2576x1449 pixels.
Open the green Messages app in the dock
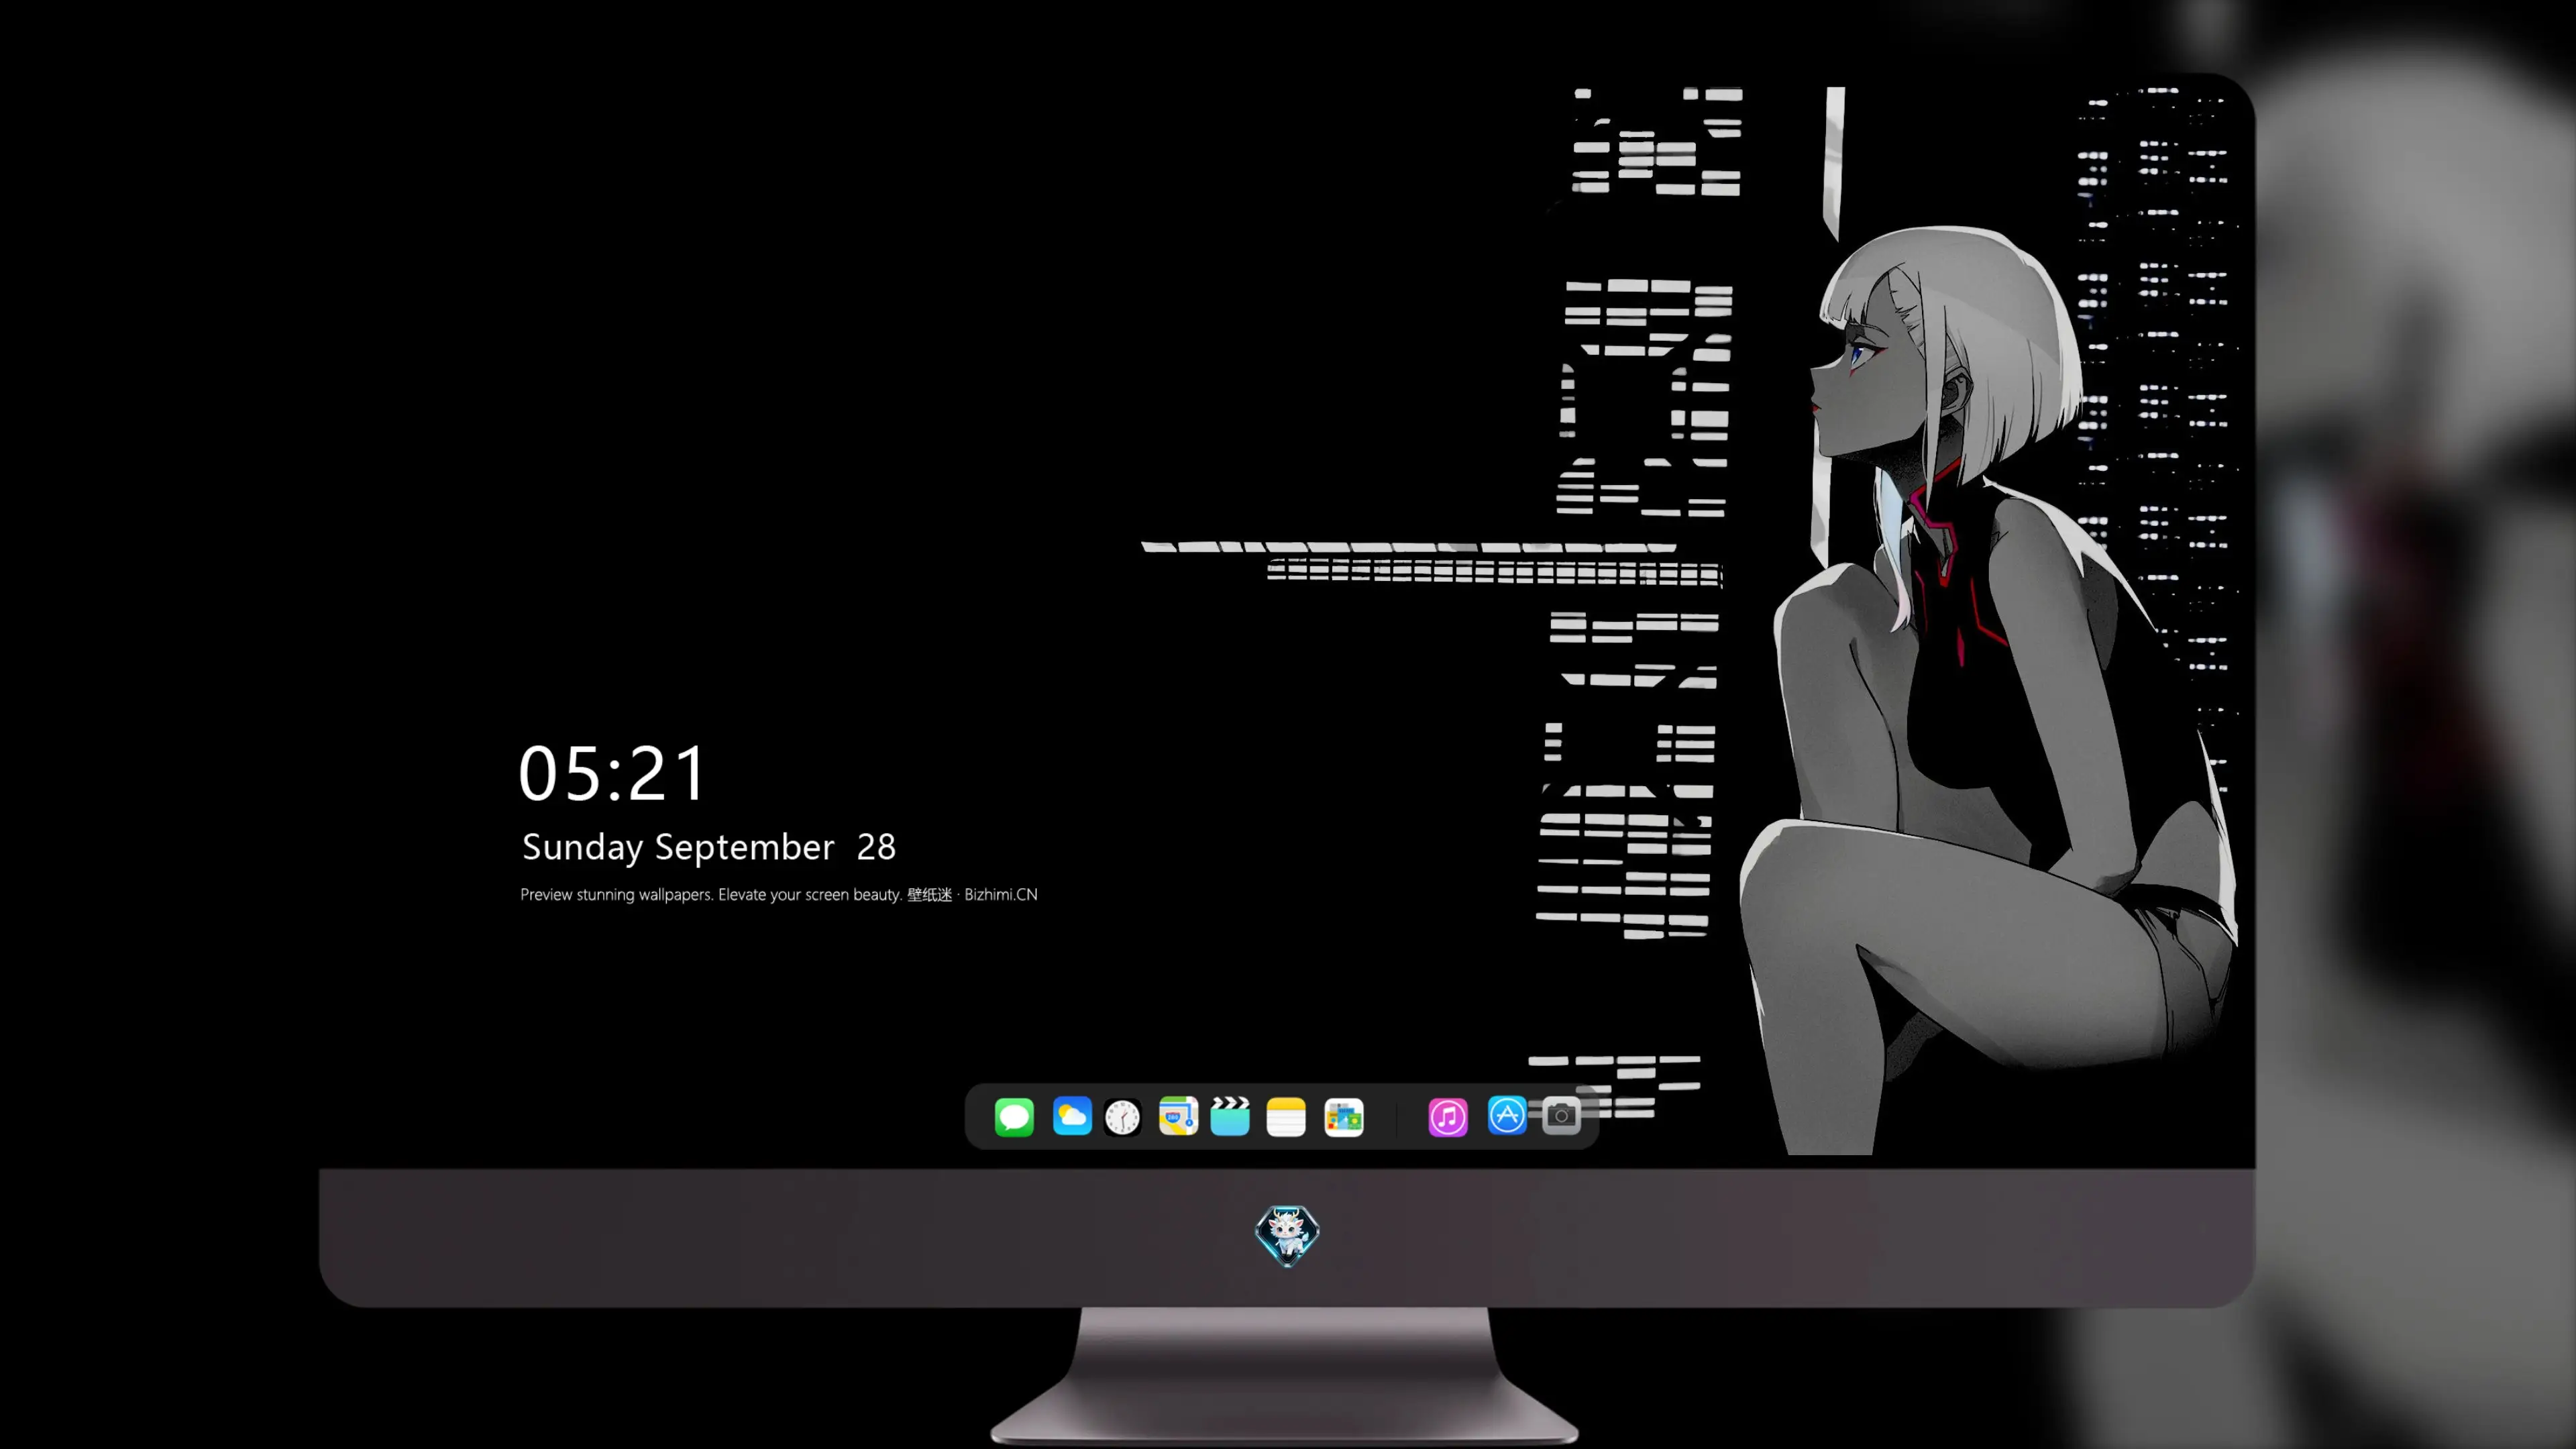(1014, 1117)
